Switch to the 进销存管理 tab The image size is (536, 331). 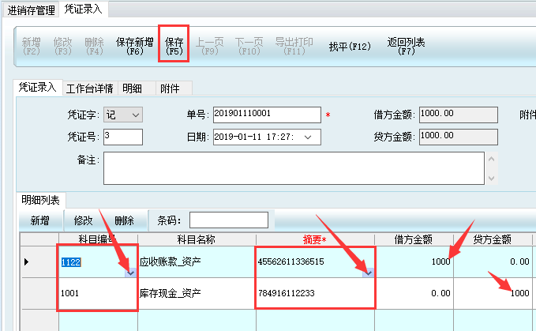click(32, 10)
